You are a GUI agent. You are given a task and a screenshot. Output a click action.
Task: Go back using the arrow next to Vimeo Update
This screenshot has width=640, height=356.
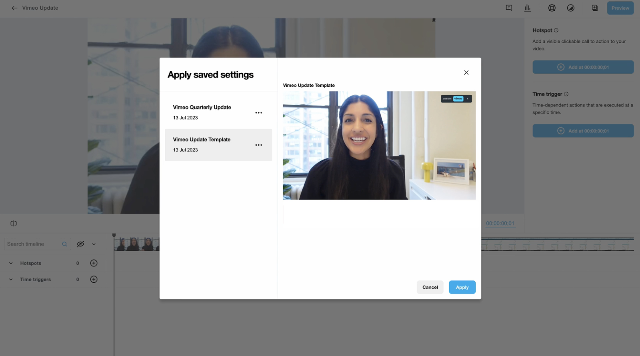pos(14,8)
